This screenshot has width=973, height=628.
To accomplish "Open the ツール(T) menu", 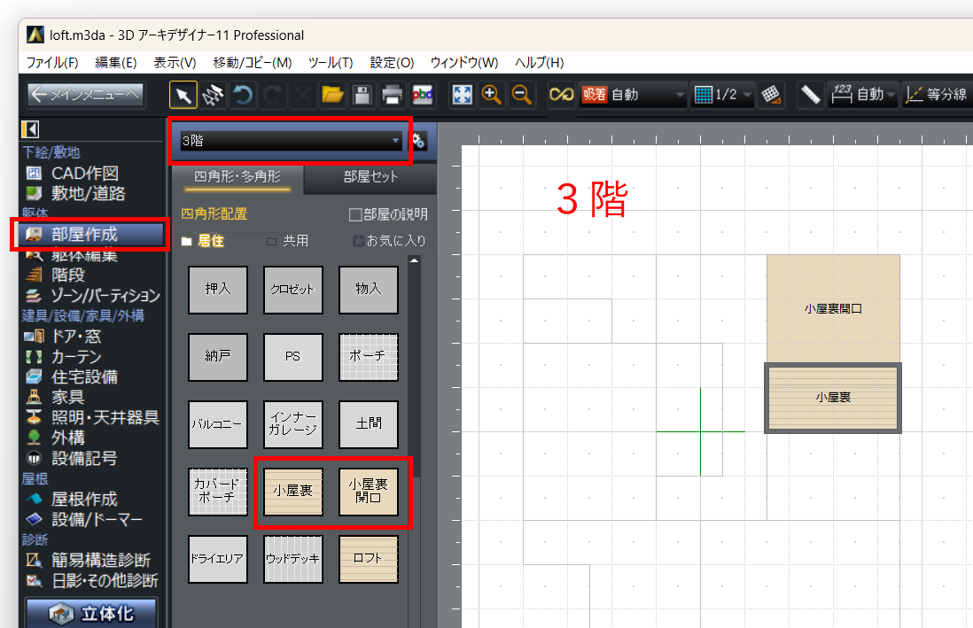I will 331,63.
